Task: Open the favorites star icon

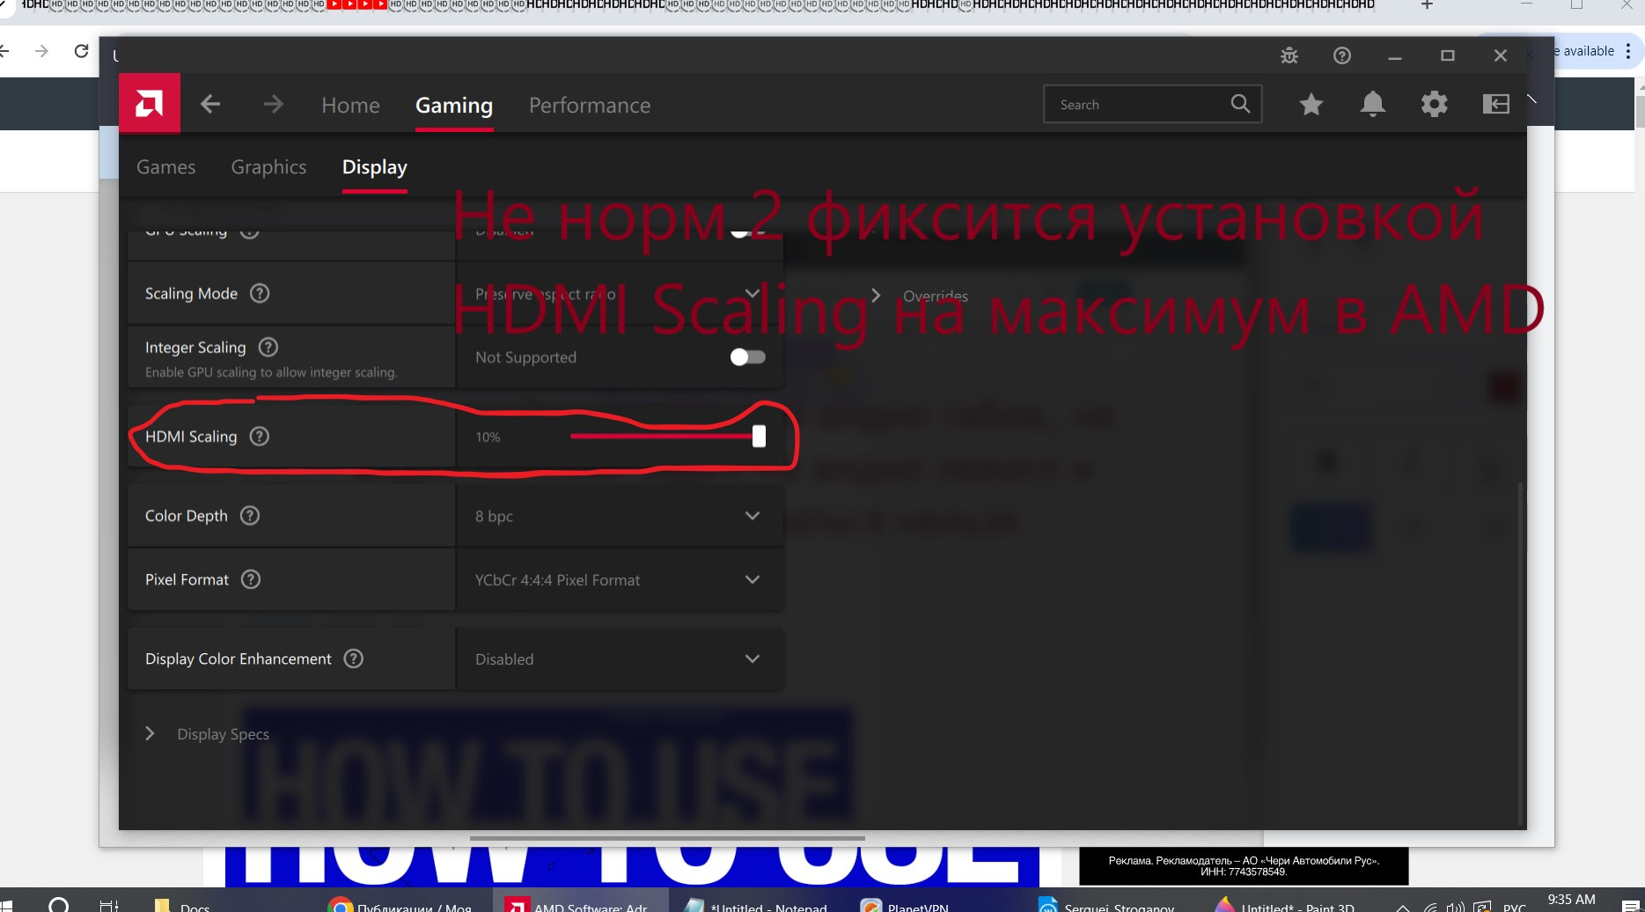Action: [1311, 104]
